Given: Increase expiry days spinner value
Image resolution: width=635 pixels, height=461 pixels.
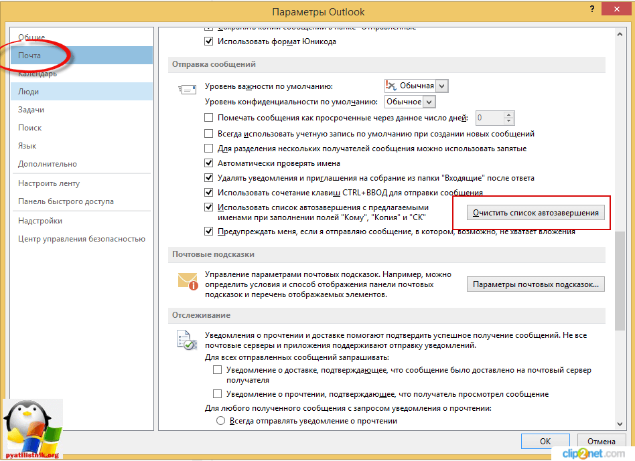Looking at the screenshot, I should pyautogui.click(x=509, y=114).
